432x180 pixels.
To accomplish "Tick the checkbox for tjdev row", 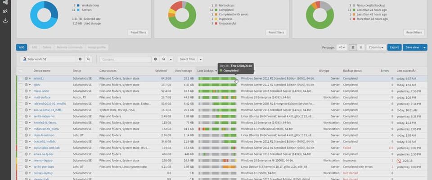I will tap(21, 85).
